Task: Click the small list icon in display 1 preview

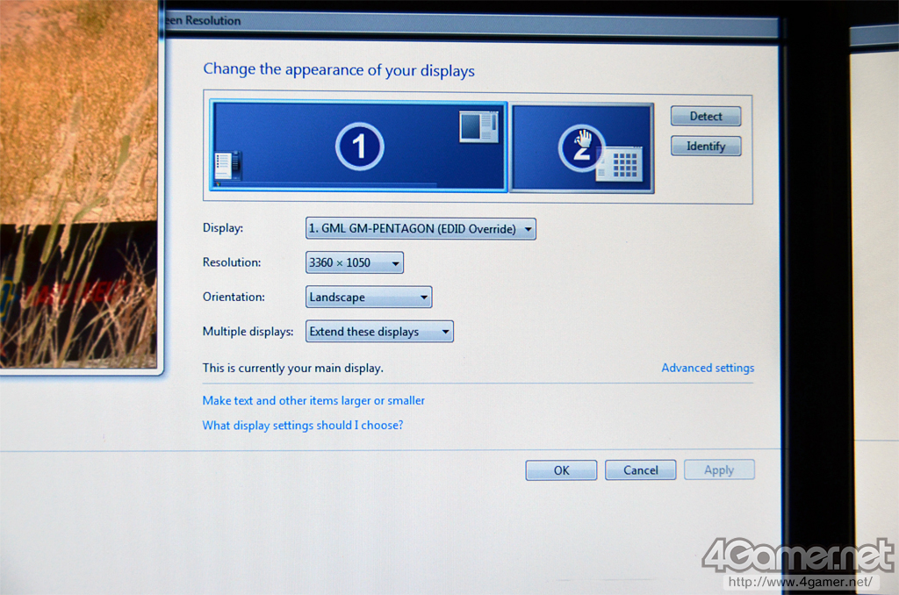Action: (x=227, y=165)
